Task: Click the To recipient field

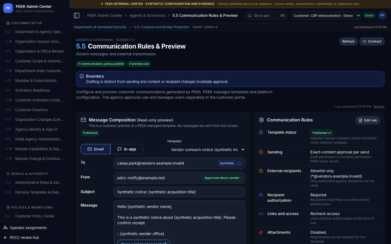Action: [x=179, y=163]
